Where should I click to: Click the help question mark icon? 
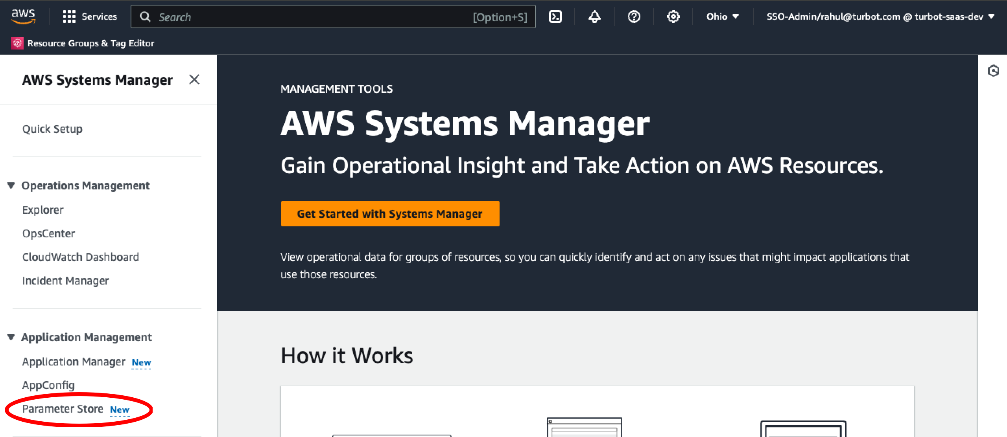[x=634, y=17]
